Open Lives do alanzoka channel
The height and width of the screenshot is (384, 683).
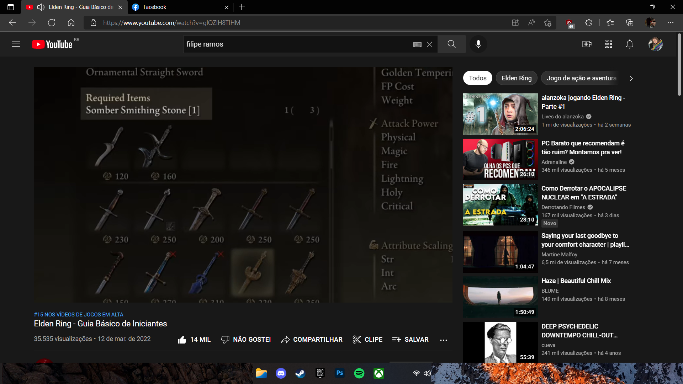562,117
